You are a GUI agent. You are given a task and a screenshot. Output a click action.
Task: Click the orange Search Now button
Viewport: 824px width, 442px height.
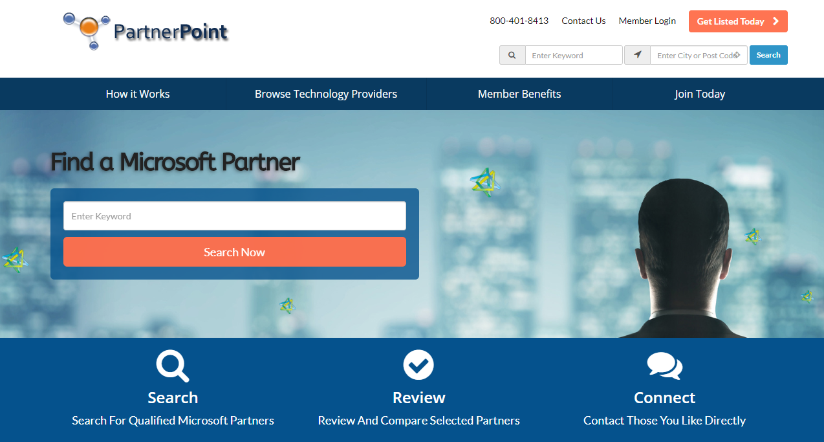235,252
